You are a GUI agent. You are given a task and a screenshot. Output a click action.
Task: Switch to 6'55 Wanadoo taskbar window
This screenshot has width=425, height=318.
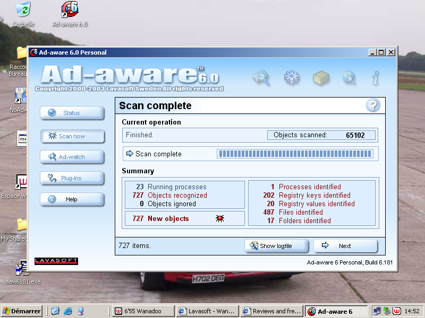143,311
